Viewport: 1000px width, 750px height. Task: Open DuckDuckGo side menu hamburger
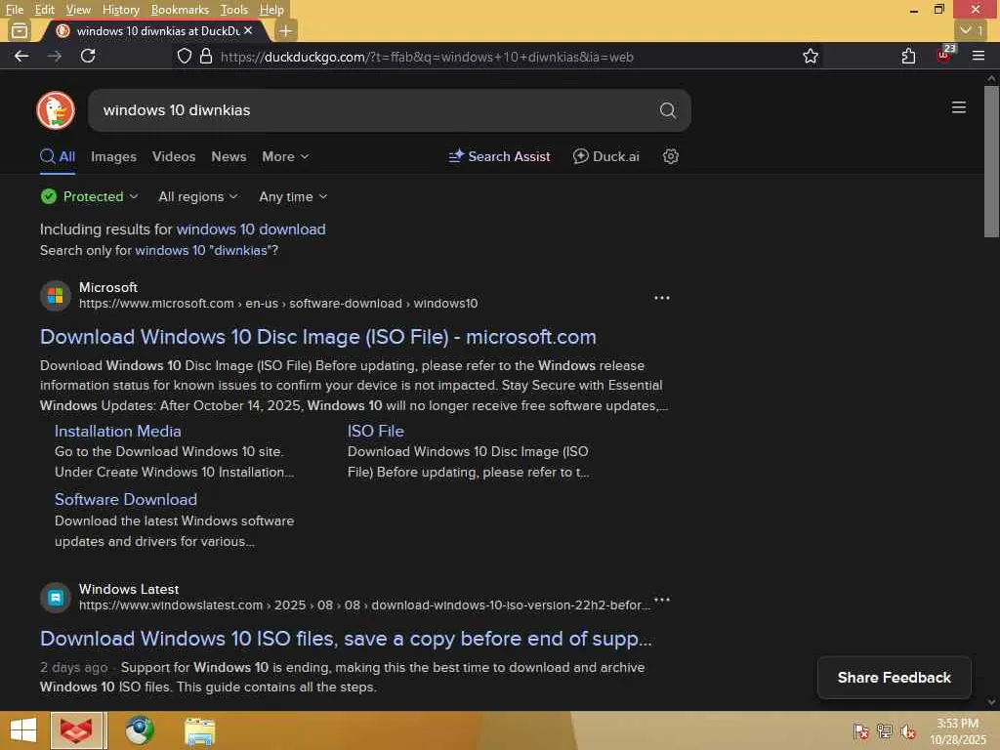(959, 107)
